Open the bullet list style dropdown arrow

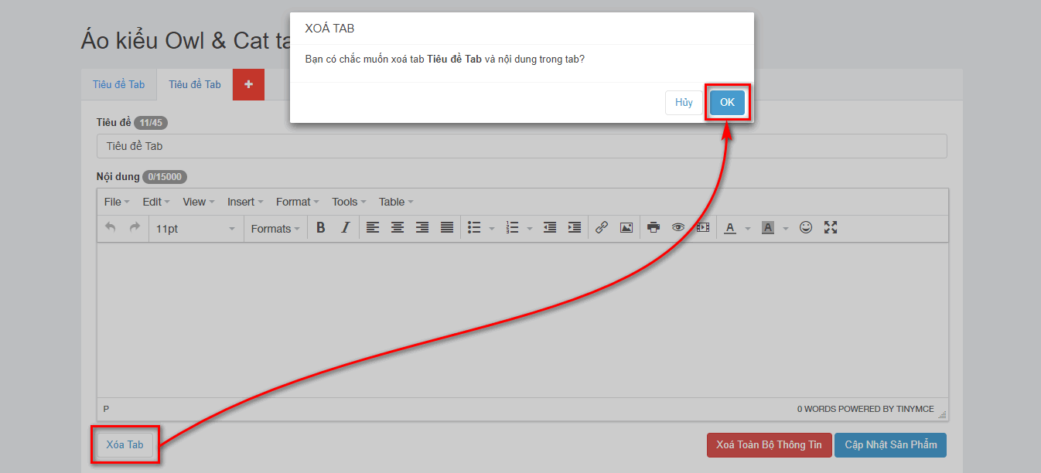click(x=492, y=229)
